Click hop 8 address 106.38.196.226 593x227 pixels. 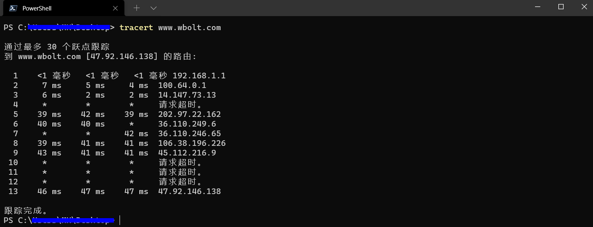click(x=192, y=143)
